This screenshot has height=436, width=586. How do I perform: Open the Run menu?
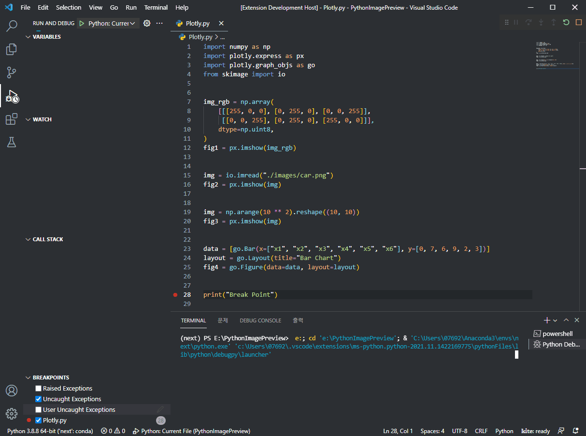point(131,7)
